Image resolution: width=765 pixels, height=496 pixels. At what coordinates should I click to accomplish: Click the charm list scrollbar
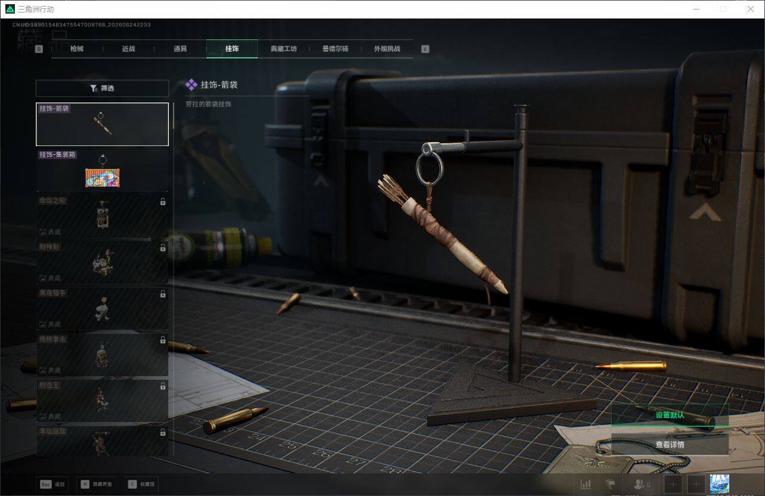click(174, 116)
